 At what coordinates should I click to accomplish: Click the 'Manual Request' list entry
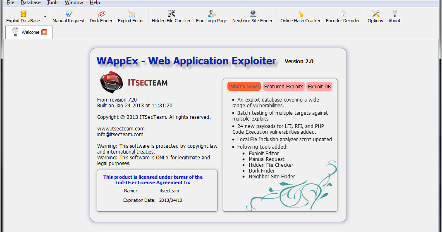pyautogui.click(x=266, y=159)
